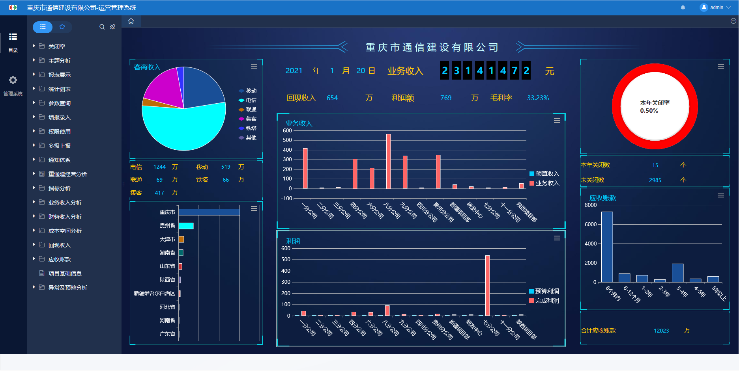This screenshot has height=372, width=739.
Task: Toggle the 完成利润 legend series
Action: pos(544,301)
